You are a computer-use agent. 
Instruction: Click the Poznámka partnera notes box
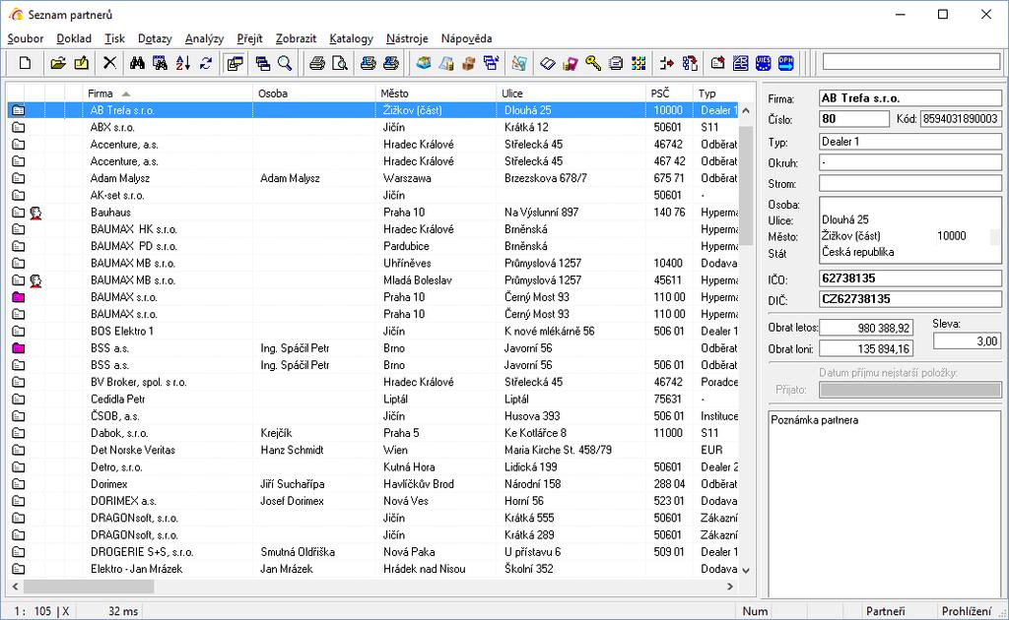[x=885, y=504]
